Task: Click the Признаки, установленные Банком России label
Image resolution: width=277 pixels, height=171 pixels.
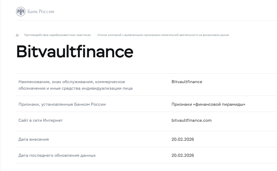Action: click(x=63, y=104)
